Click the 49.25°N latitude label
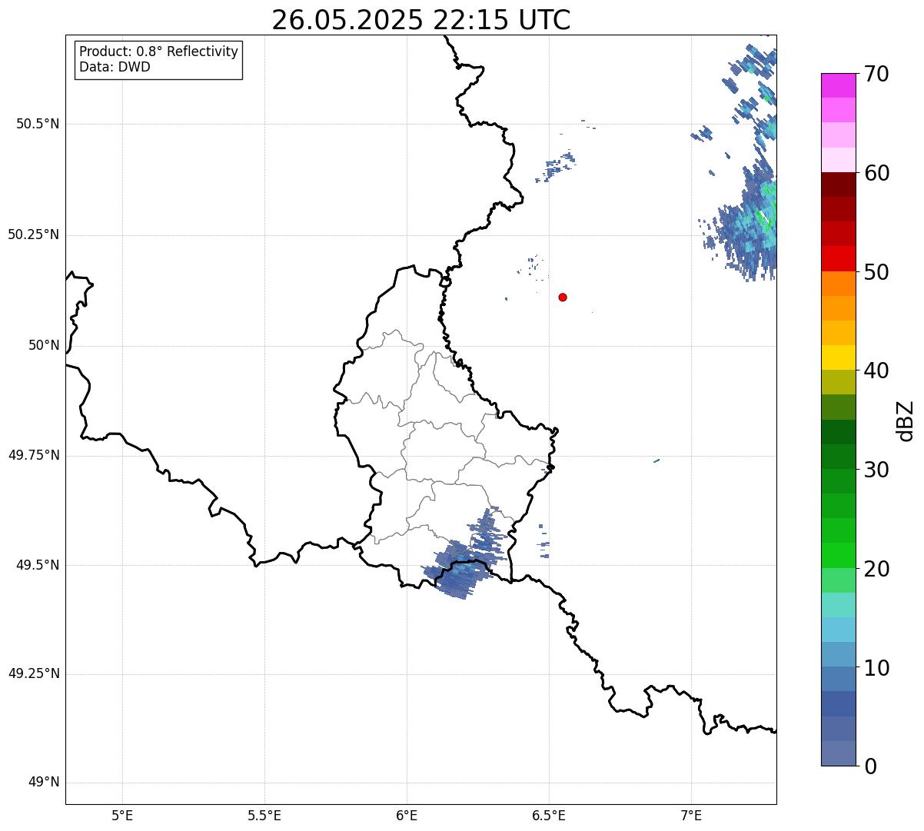Viewport: 924px width, 831px height. 34,673
